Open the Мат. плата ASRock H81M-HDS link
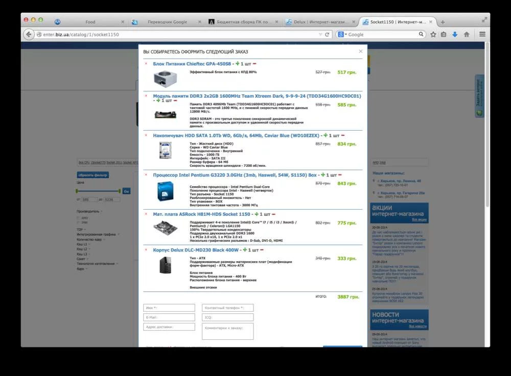This screenshot has width=511, height=376. [x=201, y=214]
